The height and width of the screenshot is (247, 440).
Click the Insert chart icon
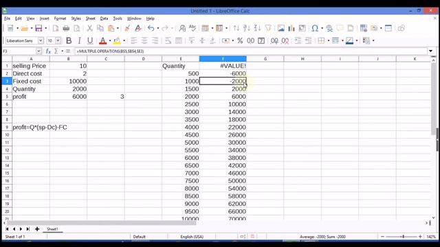click(x=291, y=28)
